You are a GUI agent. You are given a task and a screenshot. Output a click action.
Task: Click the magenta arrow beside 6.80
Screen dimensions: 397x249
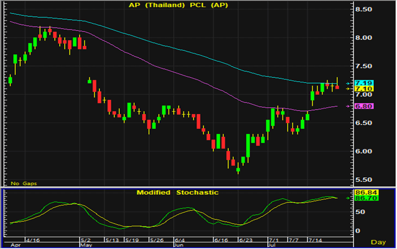pyautogui.click(x=349, y=106)
